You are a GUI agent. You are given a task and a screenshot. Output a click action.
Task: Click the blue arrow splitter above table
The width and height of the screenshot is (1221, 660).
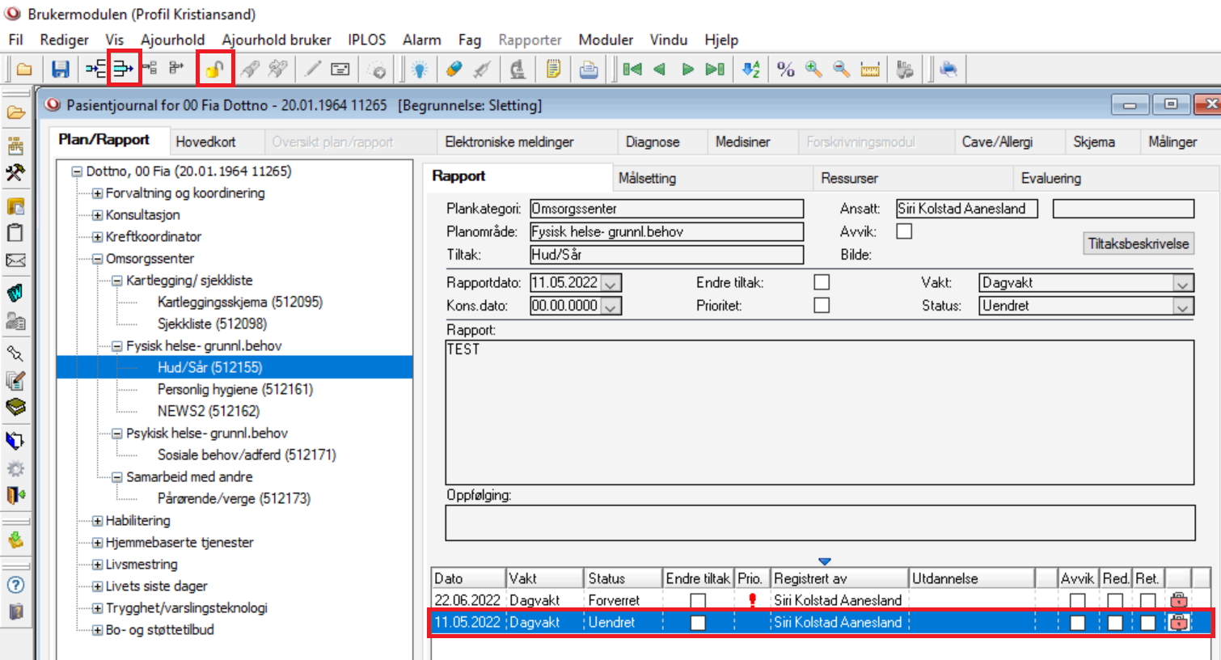(x=824, y=561)
